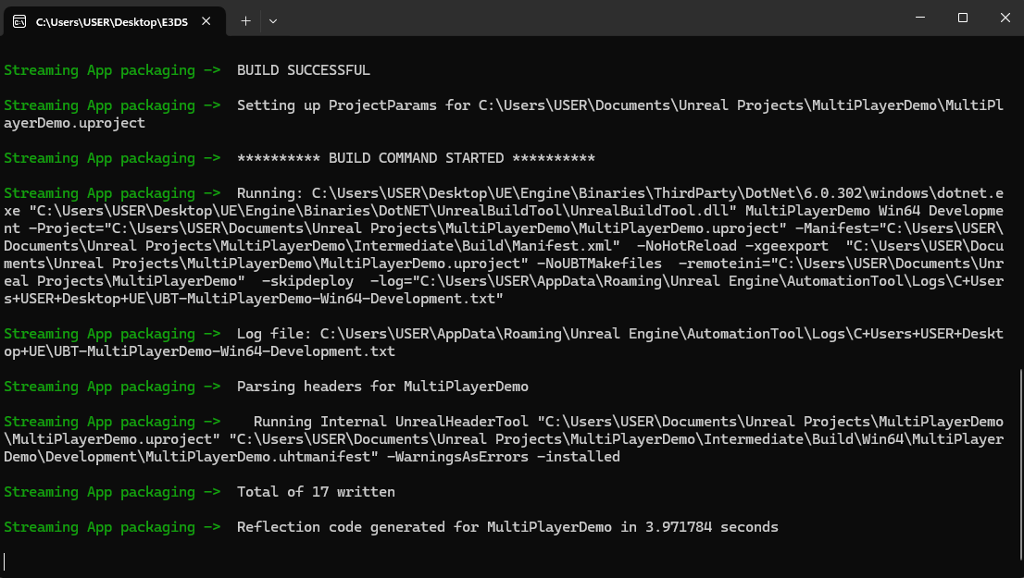The height and width of the screenshot is (578, 1024).
Task: Maximize the terminal window
Action: click(x=962, y=18)
